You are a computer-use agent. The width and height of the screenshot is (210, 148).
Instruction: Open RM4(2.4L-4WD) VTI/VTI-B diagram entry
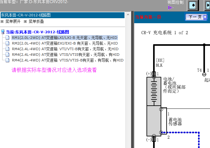coord(65,49)
